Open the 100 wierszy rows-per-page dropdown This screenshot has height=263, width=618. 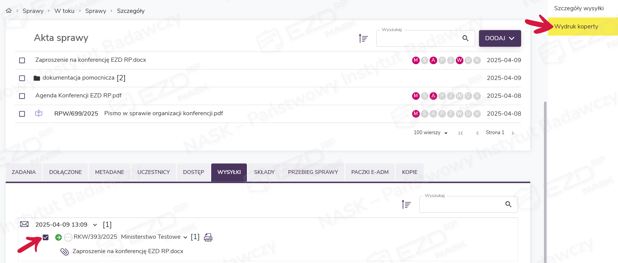point(430,133)
